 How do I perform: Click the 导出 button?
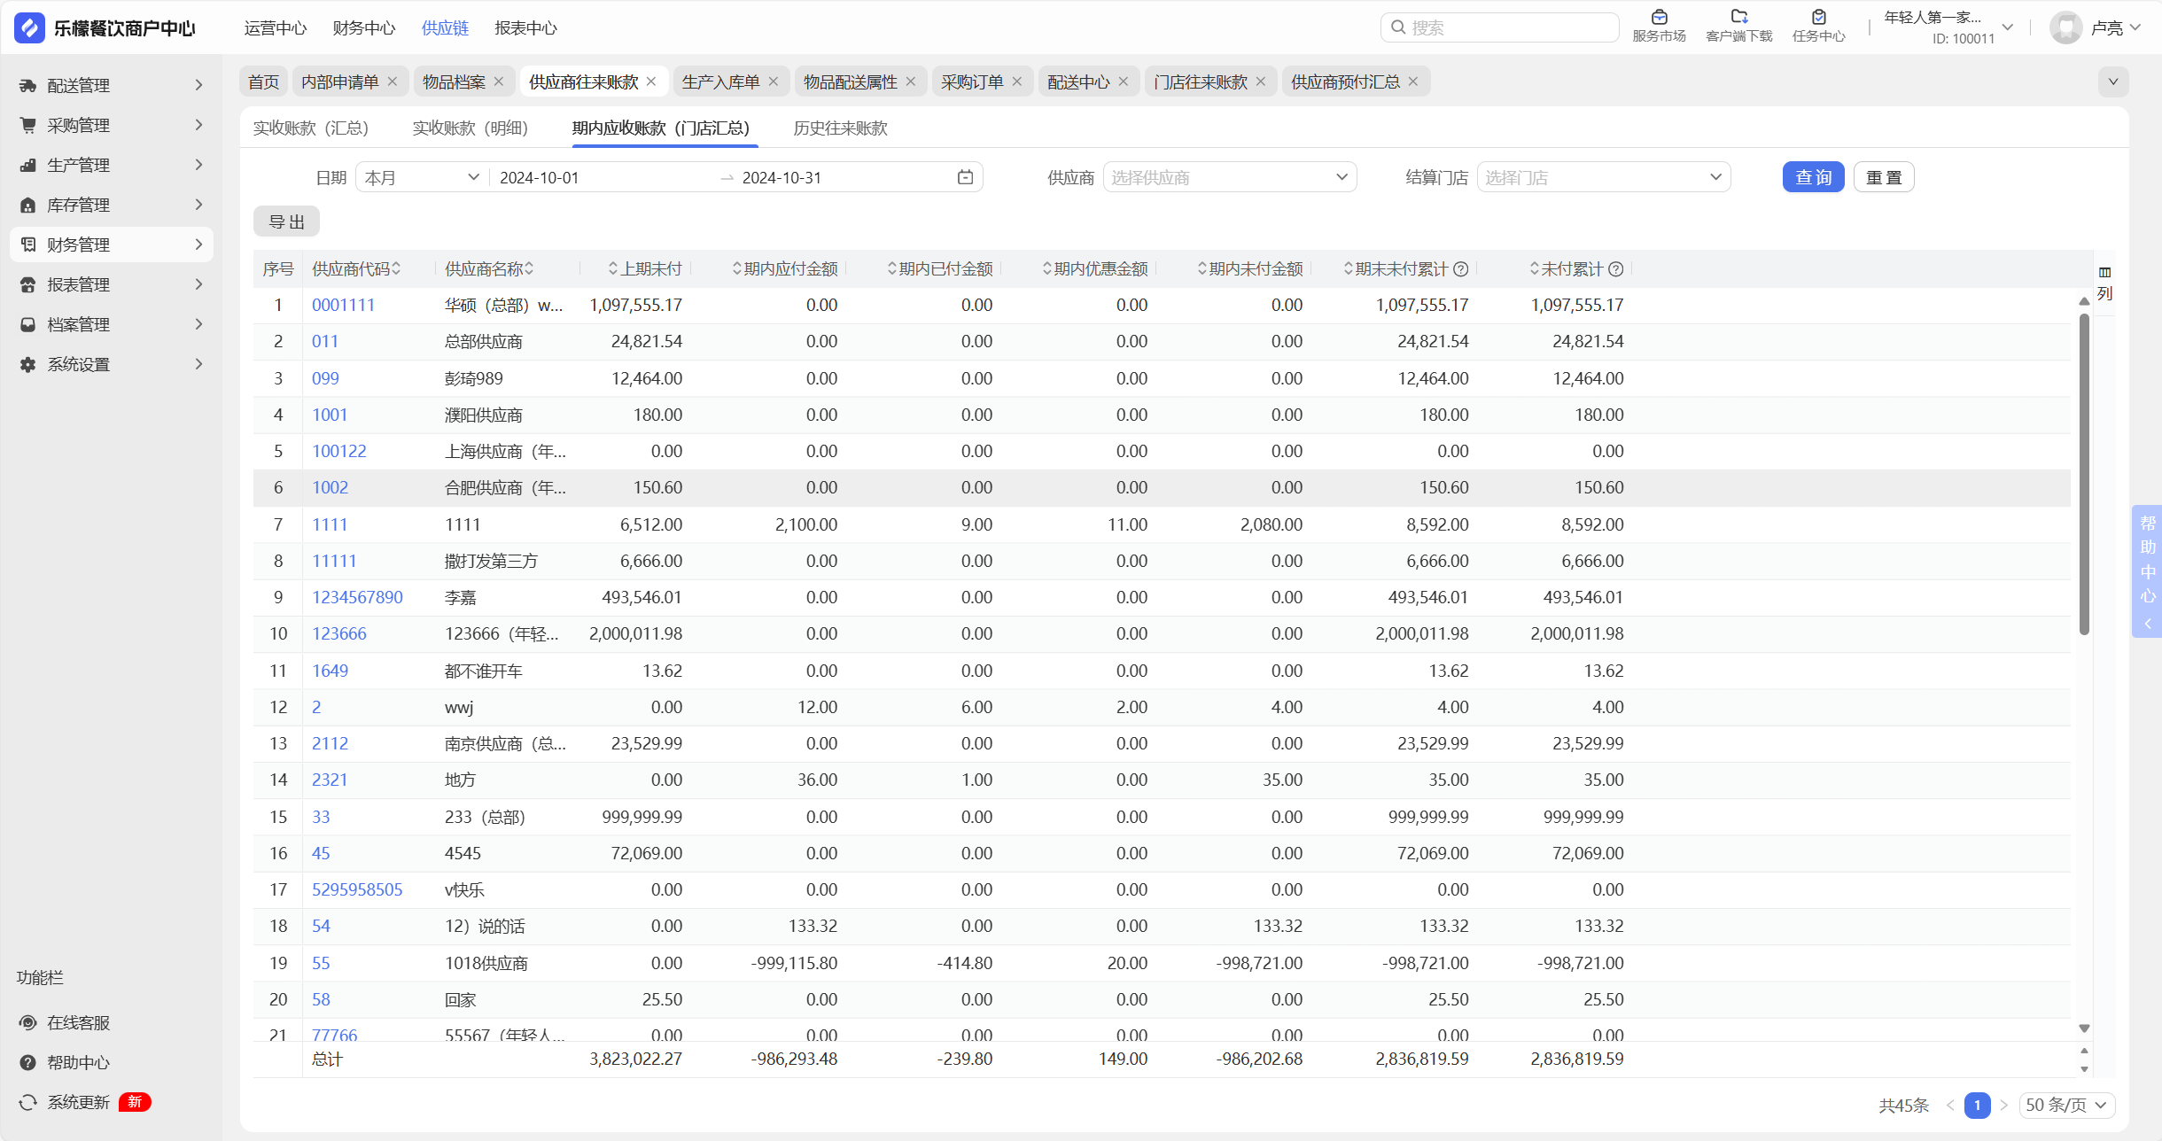[286, 221]
